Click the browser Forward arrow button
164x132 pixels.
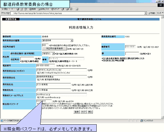click(12, 9)
